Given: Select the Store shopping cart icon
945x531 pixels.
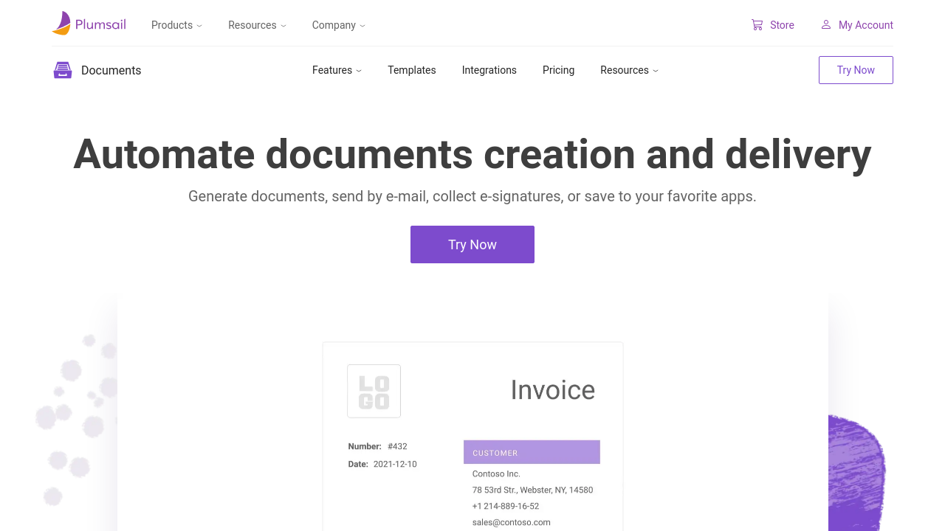Looking at the screenshot, I should click(756, 24).
